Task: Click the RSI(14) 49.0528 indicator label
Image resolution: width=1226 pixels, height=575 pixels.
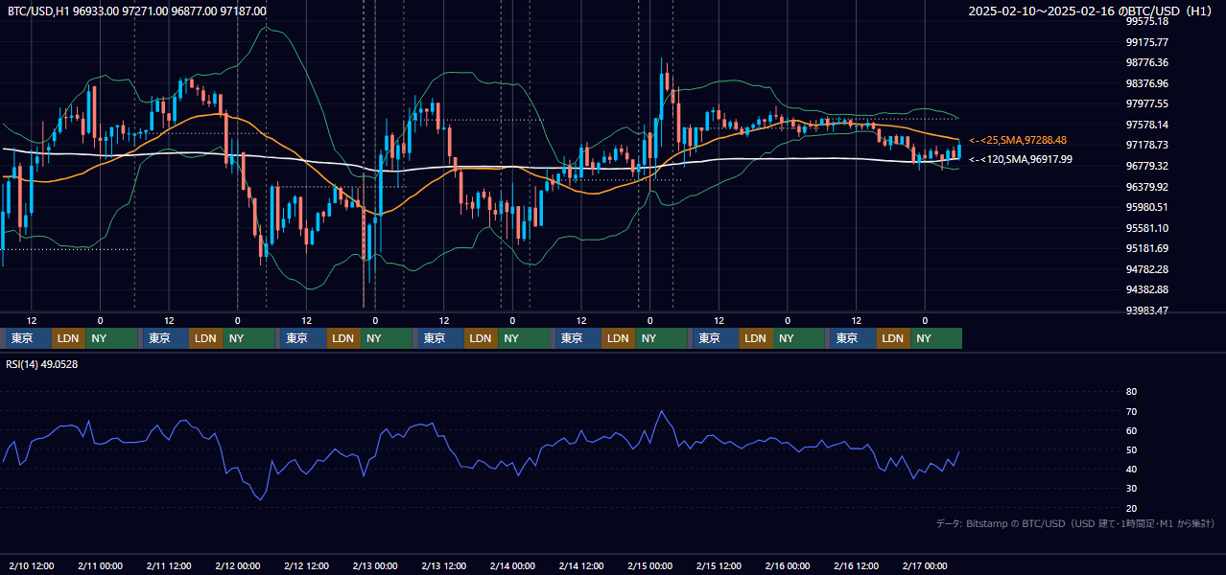Action: (x=42, y=364)
